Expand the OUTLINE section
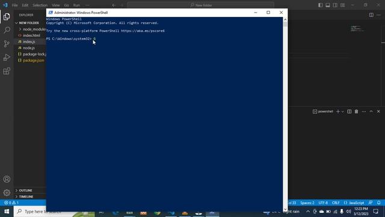Image resolution: width=385 pixels, height=217 pixels. pos(25,190)
